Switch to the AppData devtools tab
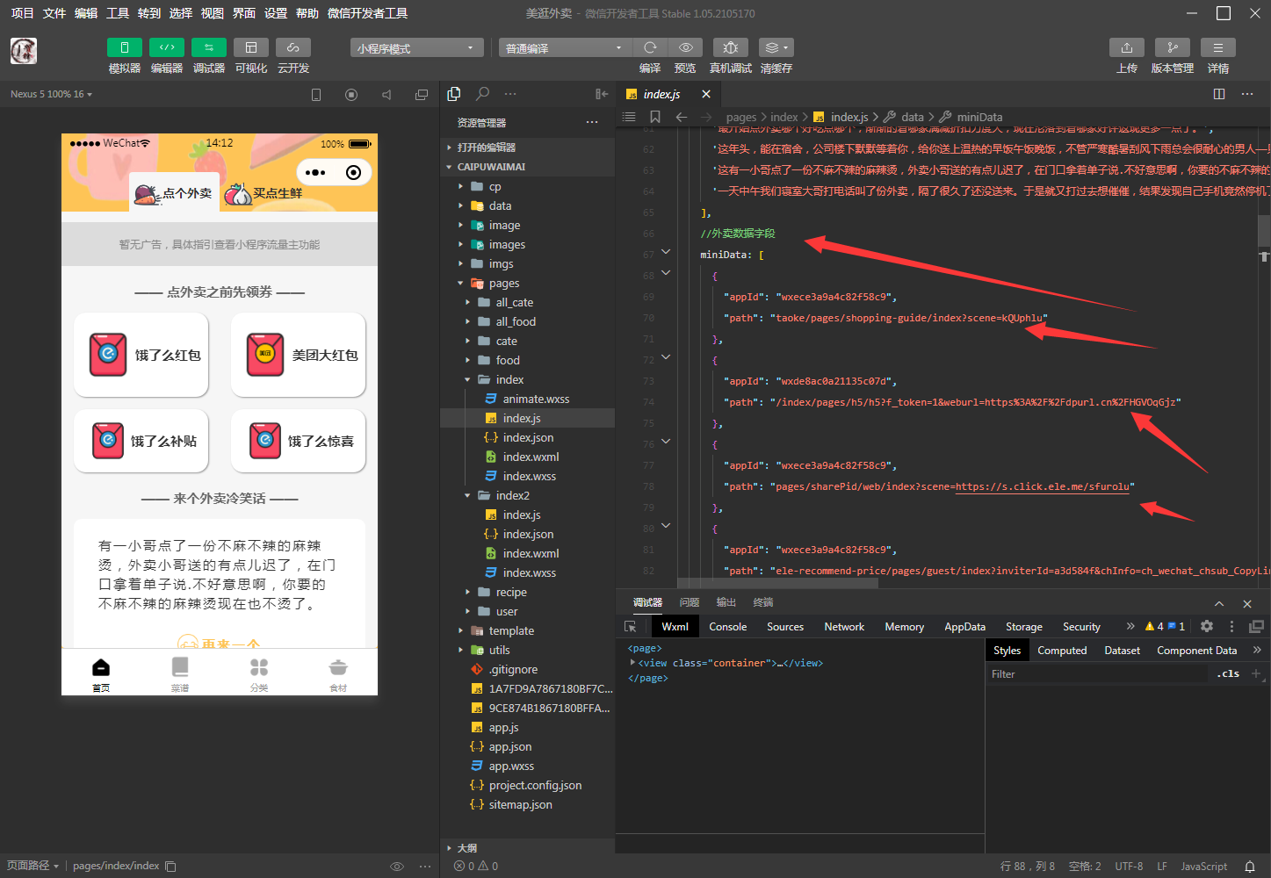Screen dimensions: 1271x878 pyautogui.click(x=964, y=627)
